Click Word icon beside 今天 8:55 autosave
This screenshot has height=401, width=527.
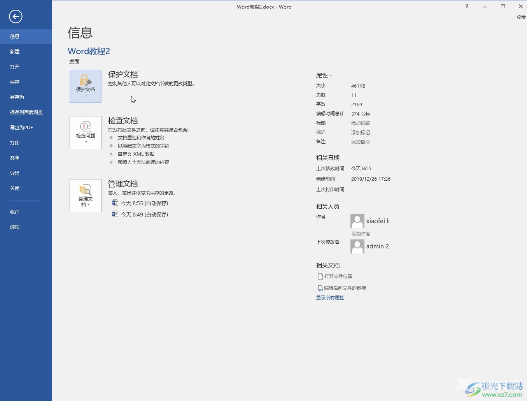click(x=115, y=203)
